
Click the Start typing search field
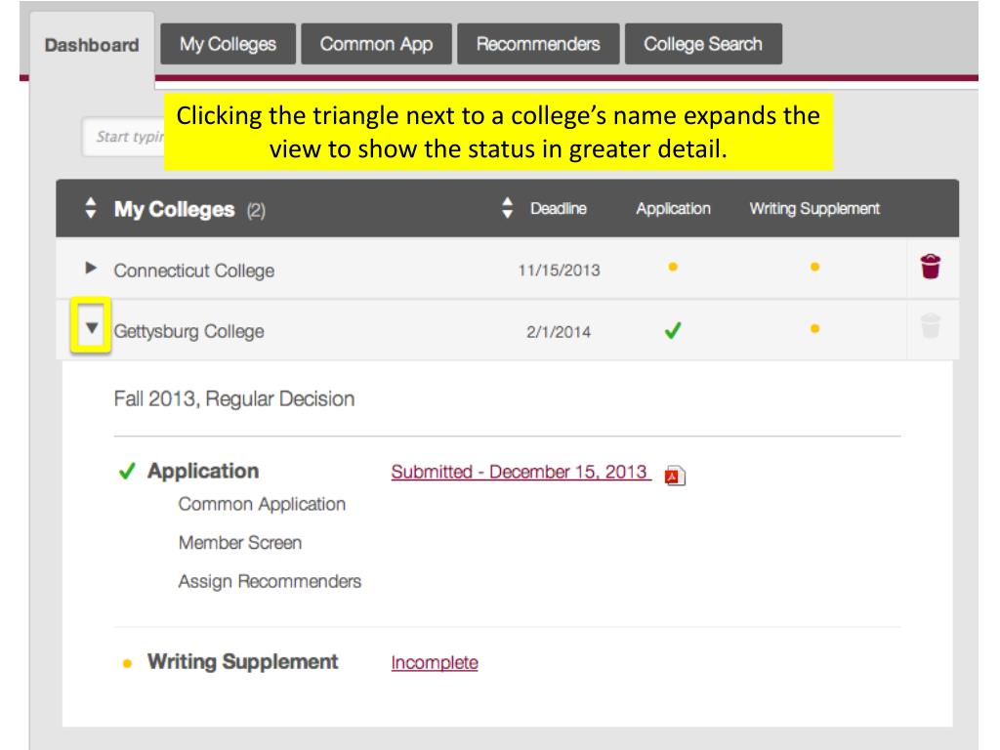pyautogui.click(x=123, y=137)
